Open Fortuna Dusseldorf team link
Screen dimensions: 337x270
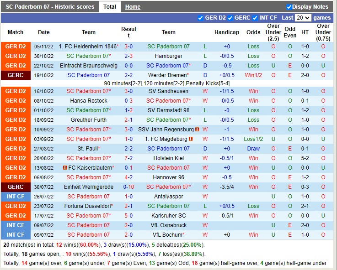pyautogui.click(x=87, y=206)
